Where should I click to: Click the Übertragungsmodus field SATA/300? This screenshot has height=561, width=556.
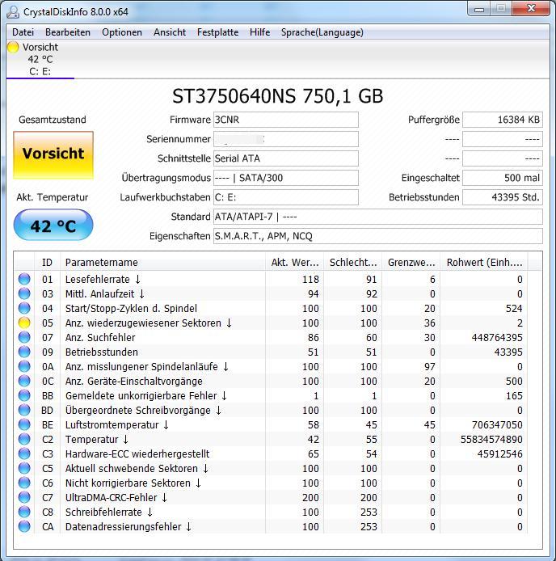click(x=286, y=178)
